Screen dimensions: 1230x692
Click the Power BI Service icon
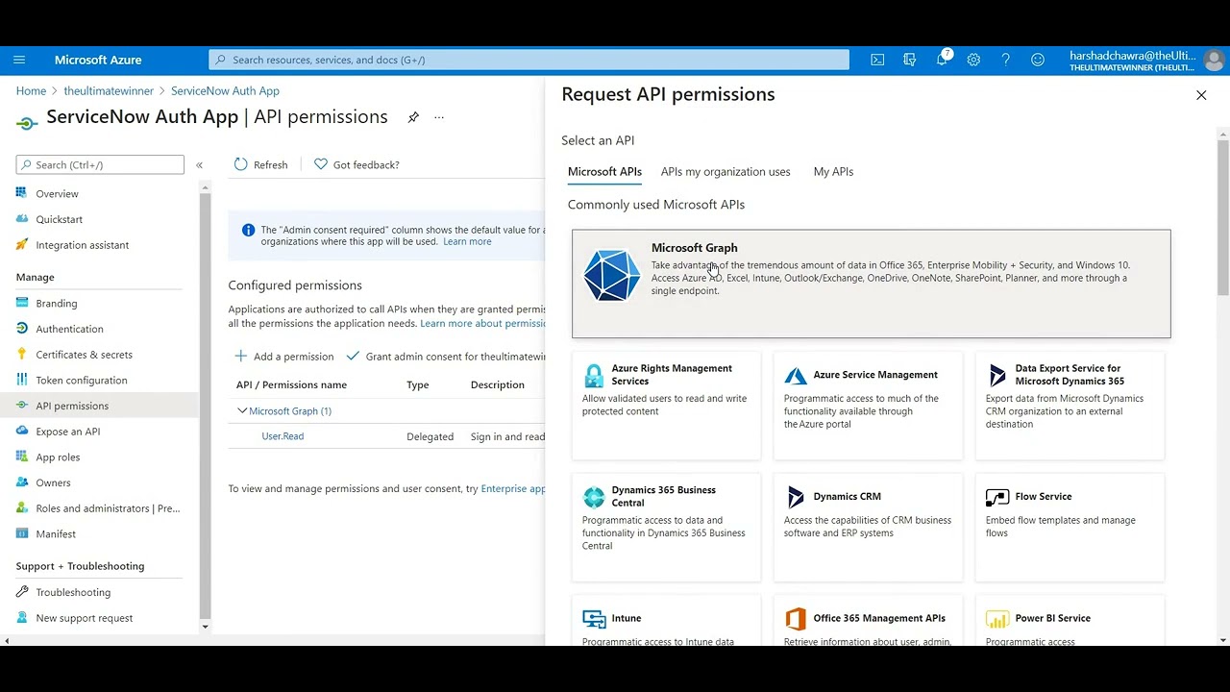[x=997, y=620]
